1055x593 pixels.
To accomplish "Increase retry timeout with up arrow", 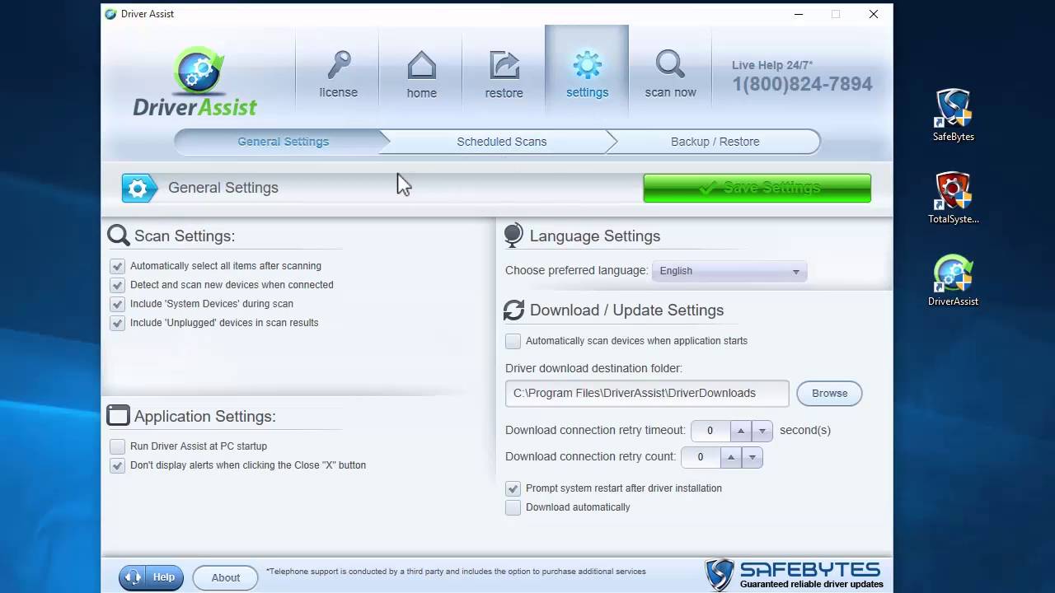I will (741, 430).
